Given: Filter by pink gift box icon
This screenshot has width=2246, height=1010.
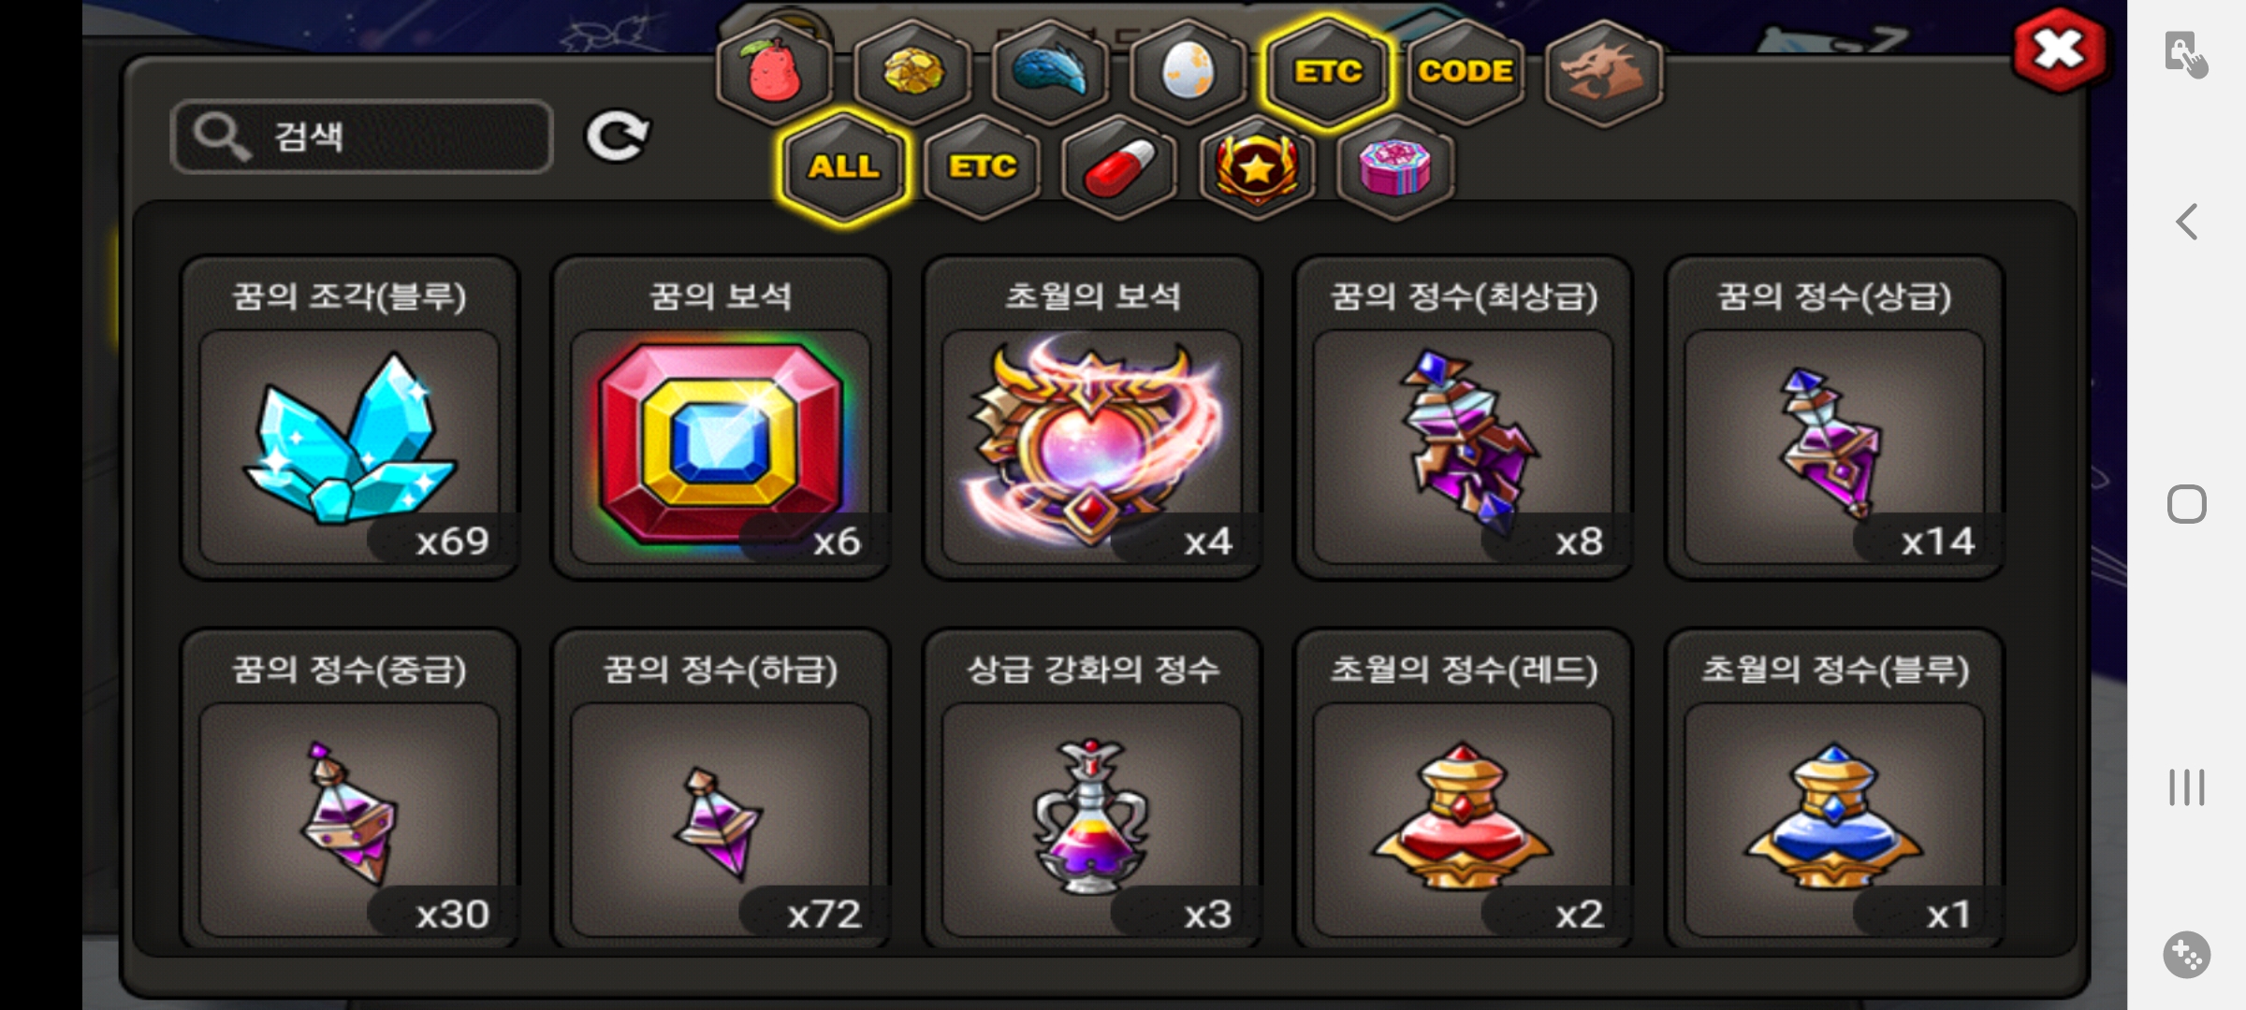Looking at the screenshot, I should click(1395, 168).
